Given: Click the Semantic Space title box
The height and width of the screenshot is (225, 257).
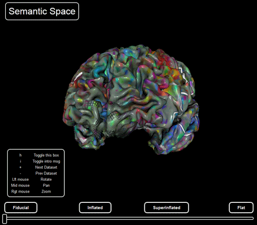Looking at the screenshot, I should click(42, 11).
